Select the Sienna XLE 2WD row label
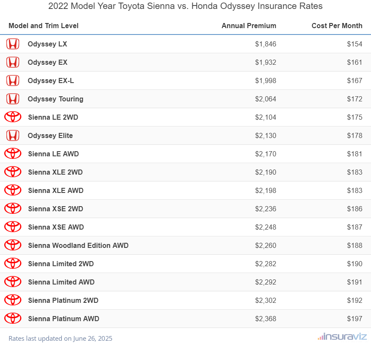Screen dimensions: 371x345 55,172
